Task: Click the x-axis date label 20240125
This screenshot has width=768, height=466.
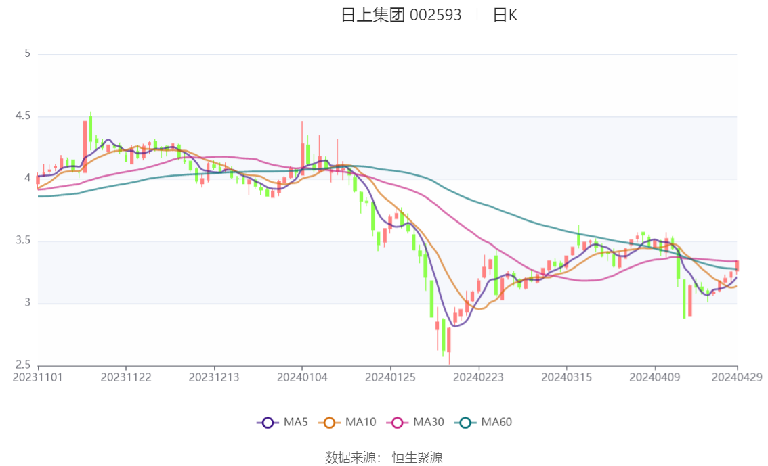Action: [x=390, y=377]
